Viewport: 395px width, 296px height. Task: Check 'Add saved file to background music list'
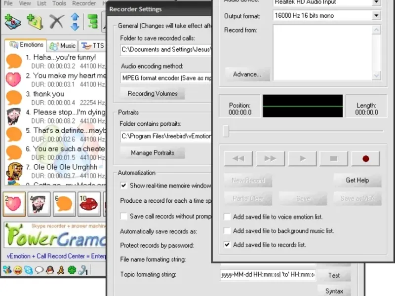pyautogui.click(x=227, y=230)
